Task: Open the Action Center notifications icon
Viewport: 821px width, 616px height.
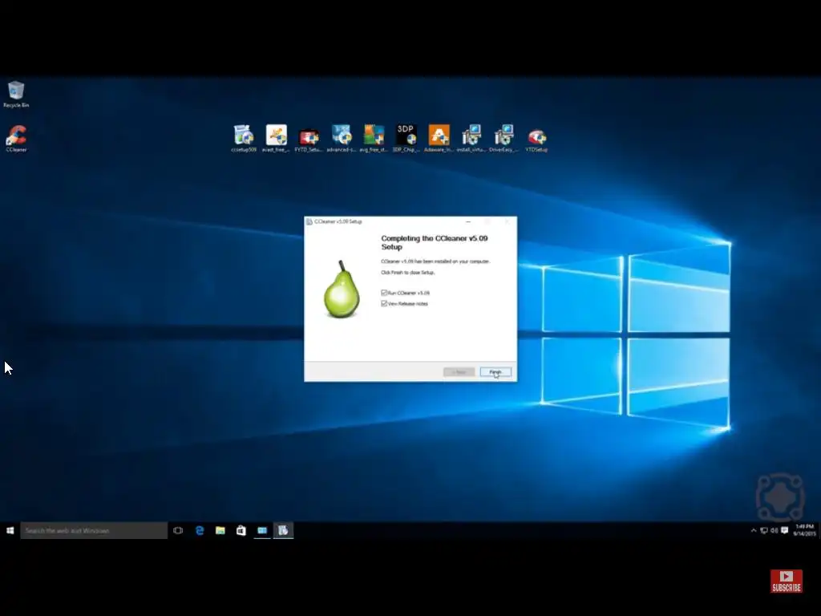Action: click(x=784, y=531)
